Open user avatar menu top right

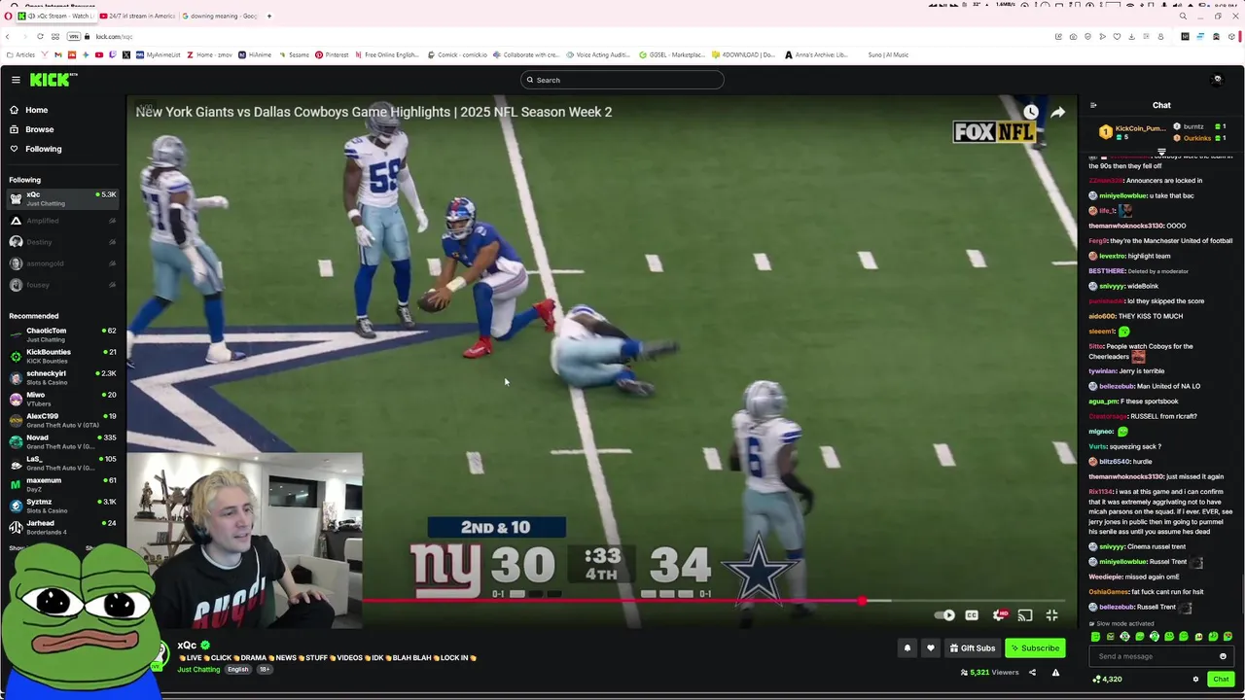(x=1217, y=80)
